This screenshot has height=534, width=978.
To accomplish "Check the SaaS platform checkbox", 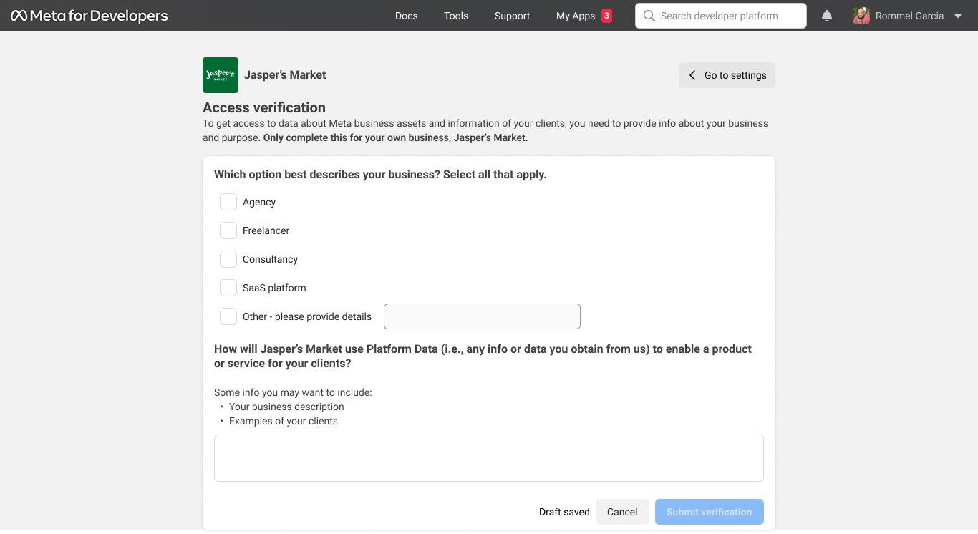I will pos(228,288).
